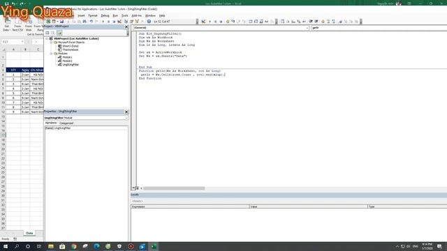Click the Save icon in VBA toolbar
447x251 pixels.
click(x=61, y=22)
